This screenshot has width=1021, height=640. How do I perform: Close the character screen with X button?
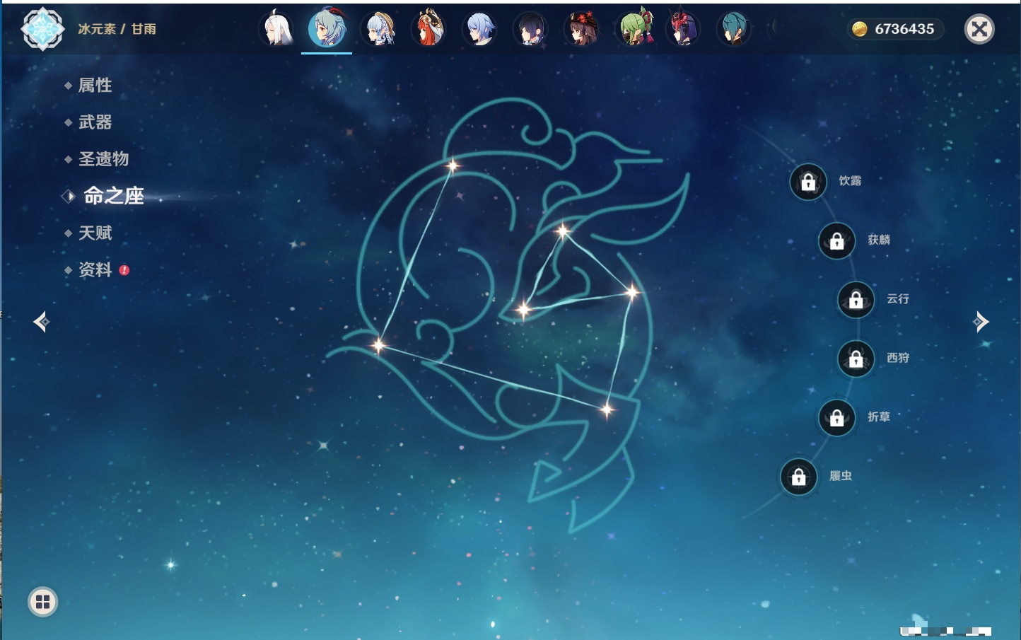pyautogui.click(x=979, y=29)
